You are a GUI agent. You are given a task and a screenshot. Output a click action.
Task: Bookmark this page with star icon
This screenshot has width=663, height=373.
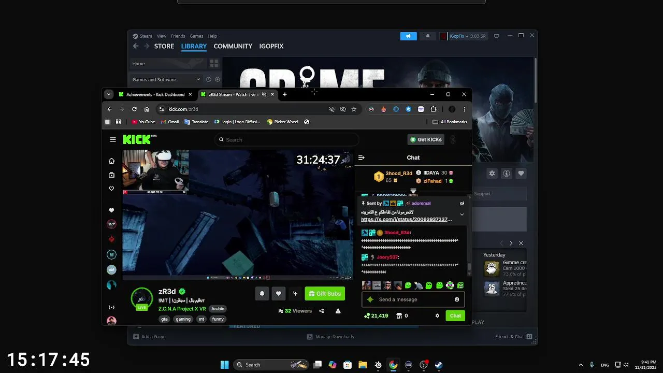[x=354, y=109]
